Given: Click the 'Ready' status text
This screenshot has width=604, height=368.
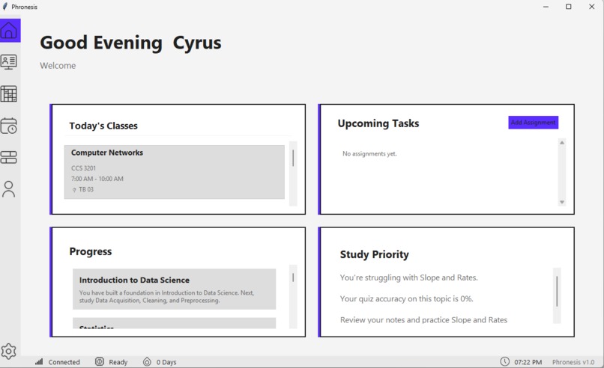Looking at the screenshot, I should click(x=118, y=362).
